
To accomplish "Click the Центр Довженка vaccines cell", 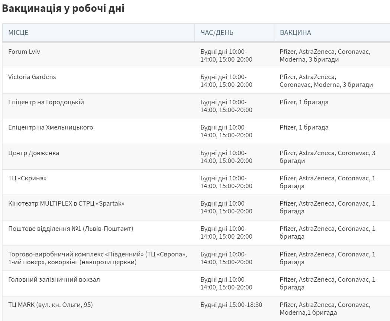I will coord(327,157).
